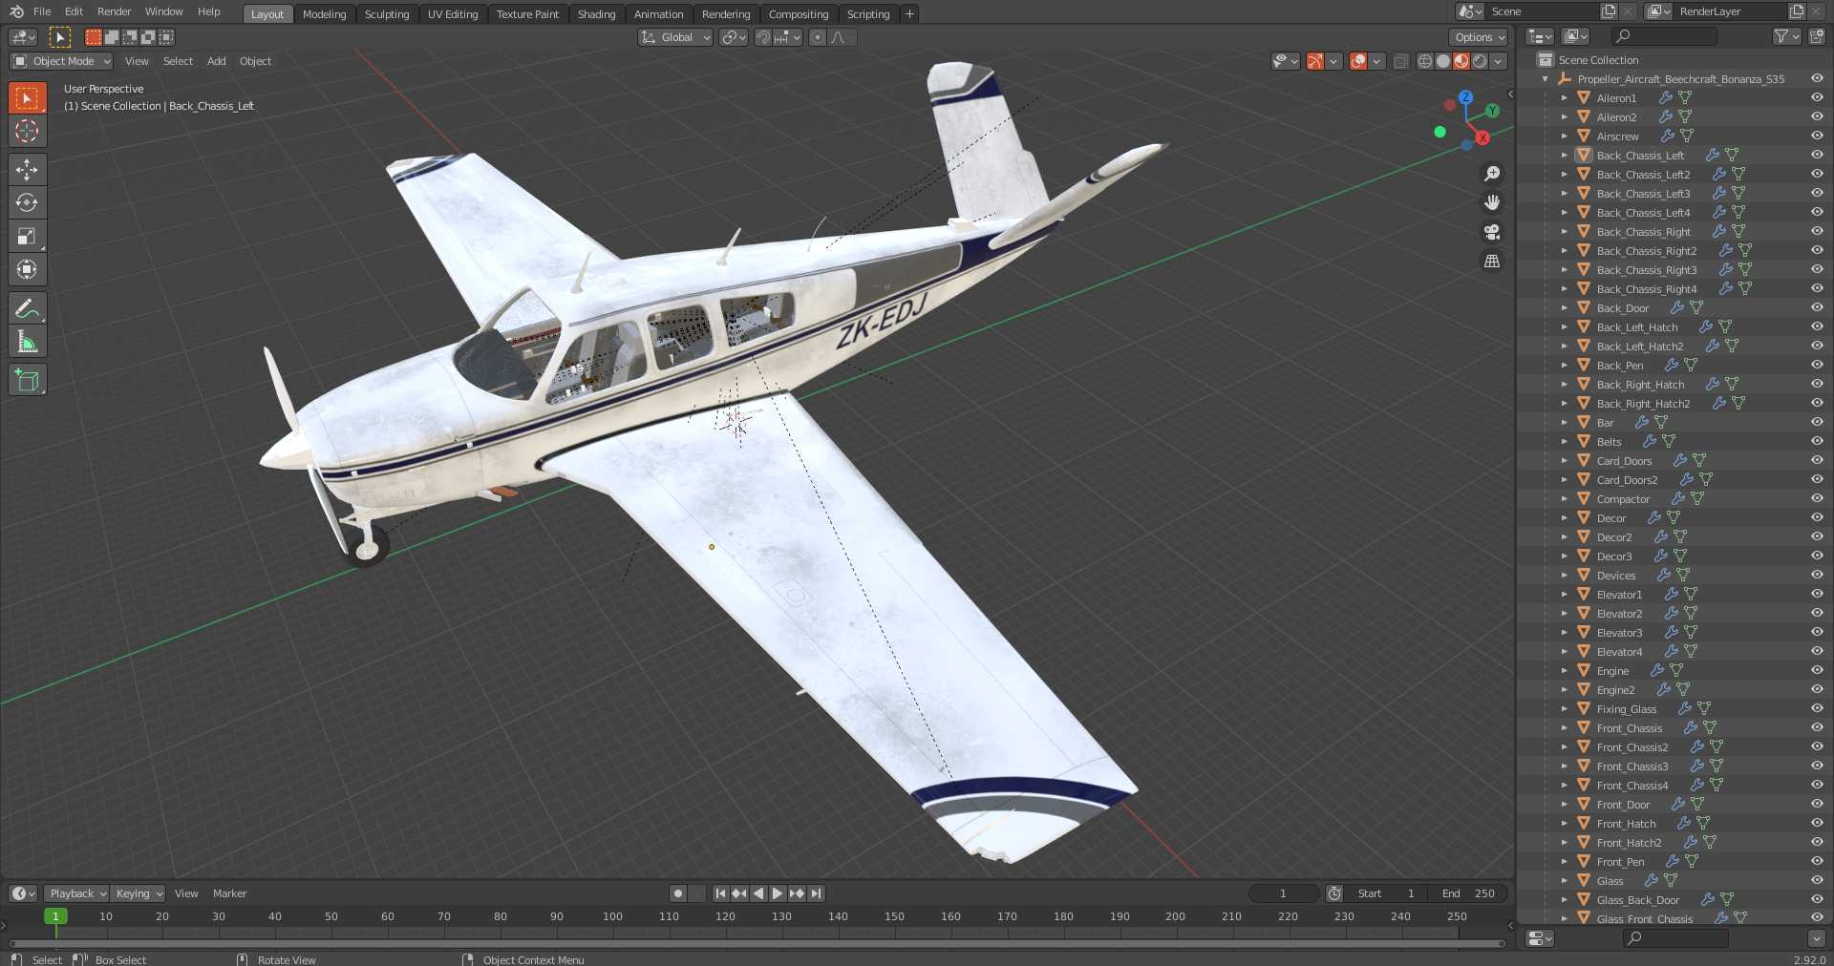The height and width of the screenshot is (966, 1834).
Task: Select the Measure tool
Action: click(27, 342)
